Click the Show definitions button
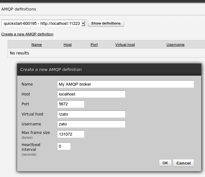The height and width of the screenshot is (177, 205). point(106,23)
